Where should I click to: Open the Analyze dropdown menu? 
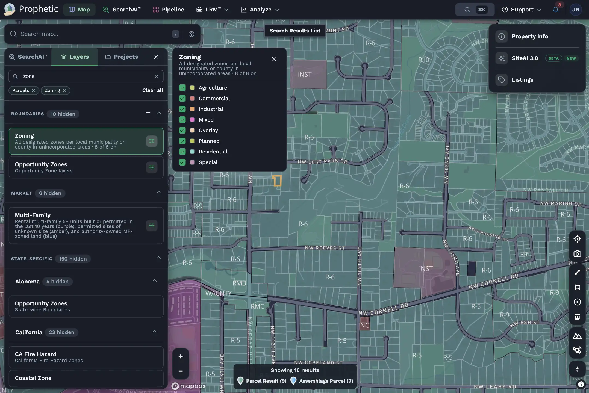pos(260,10)
